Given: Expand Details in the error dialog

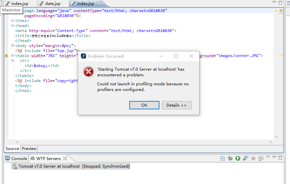Looking at the screenshot, I should click(177, 105).
